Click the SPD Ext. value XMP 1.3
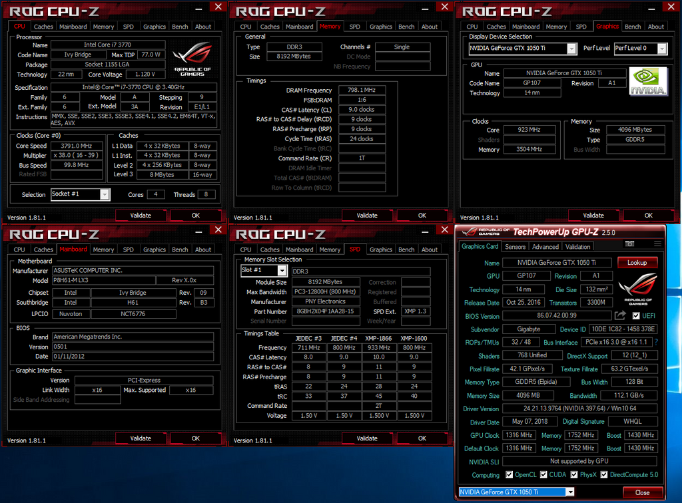 (x=416, y=311)
